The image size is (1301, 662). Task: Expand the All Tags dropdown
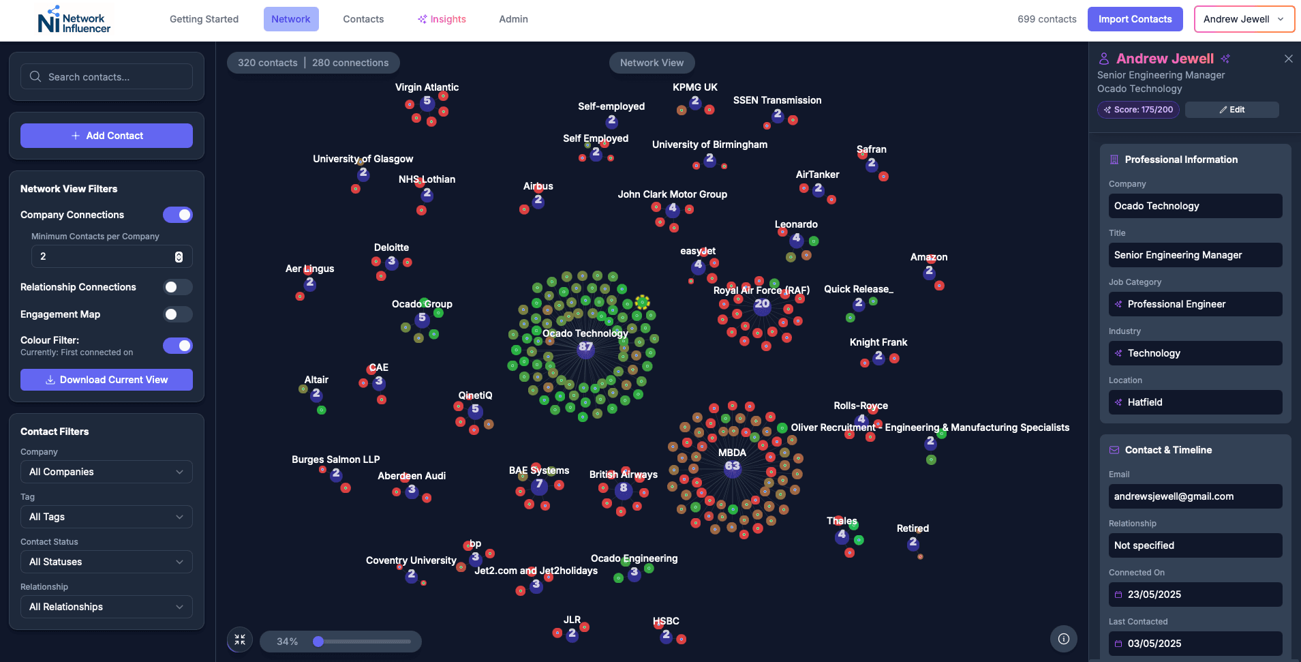point(106,517)
